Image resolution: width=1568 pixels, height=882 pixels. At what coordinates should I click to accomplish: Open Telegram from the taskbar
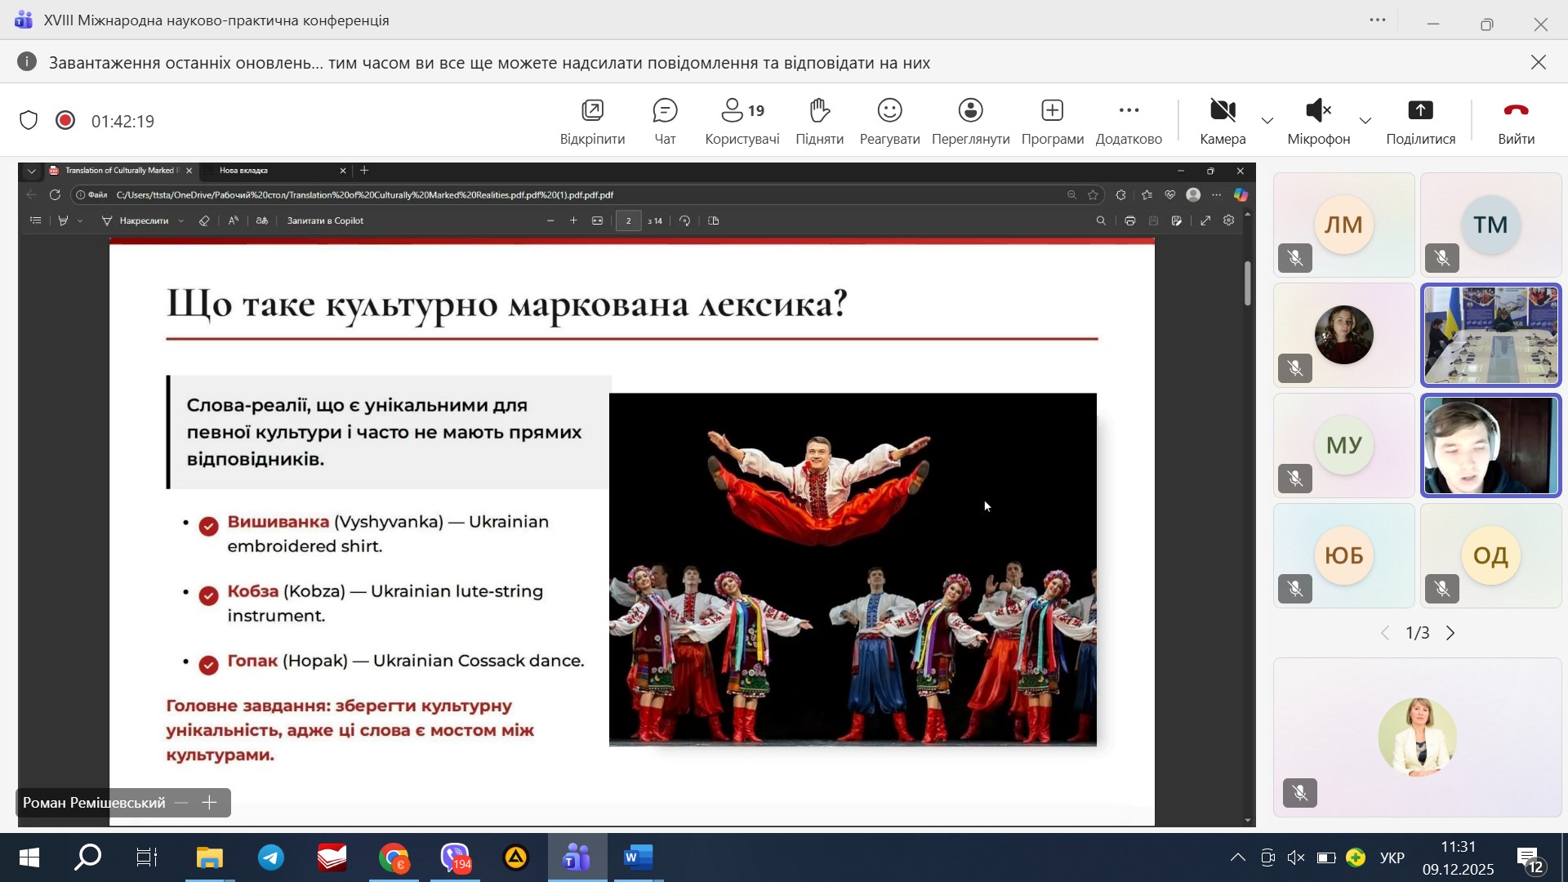[x=271, y=857]
